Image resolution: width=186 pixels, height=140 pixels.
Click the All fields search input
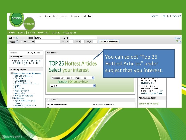tap(47, 38)
